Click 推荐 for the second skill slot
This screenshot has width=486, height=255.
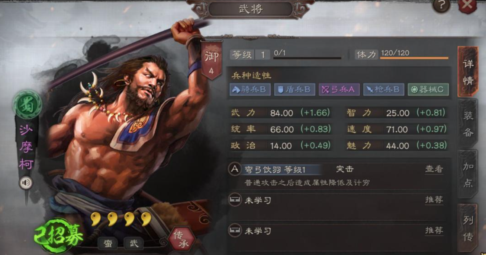[x=434, y=200]
